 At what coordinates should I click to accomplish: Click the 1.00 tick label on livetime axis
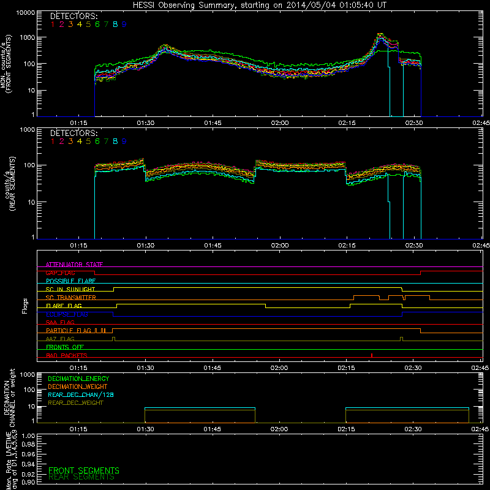(x=28, y=436)
